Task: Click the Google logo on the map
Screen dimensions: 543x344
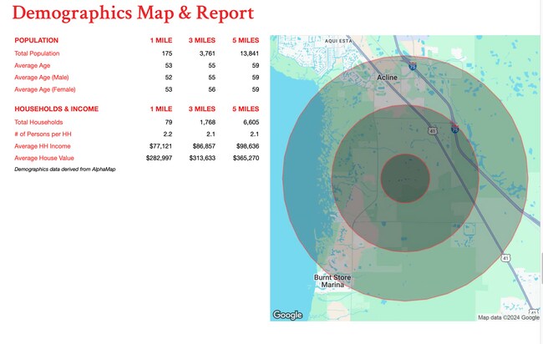Action: click(x=287, y=315)
